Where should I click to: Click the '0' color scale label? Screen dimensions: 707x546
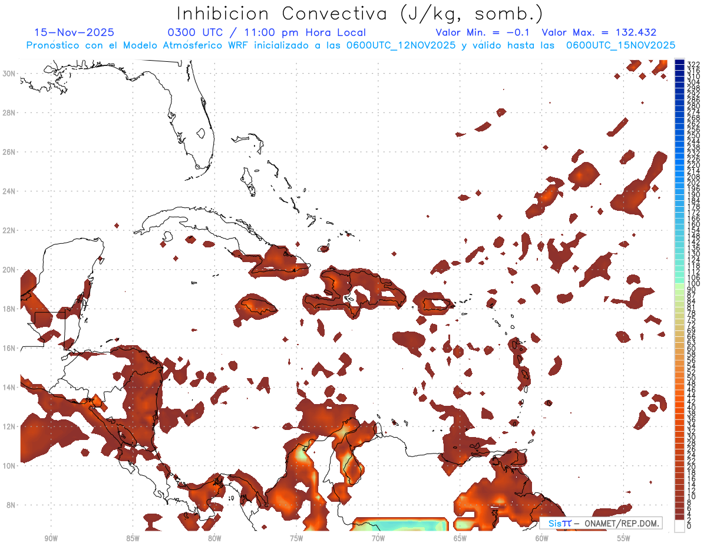point(689,526)
